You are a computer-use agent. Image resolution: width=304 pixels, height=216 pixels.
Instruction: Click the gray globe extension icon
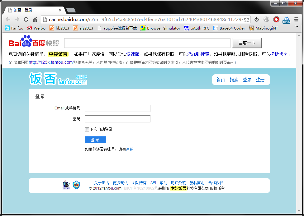pos(266,19)
